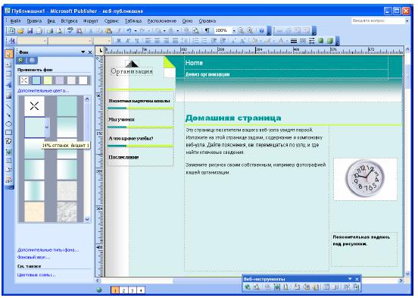Click the Bold formatting icon
This screenshot has width=418, height=298.
[119, 41]
